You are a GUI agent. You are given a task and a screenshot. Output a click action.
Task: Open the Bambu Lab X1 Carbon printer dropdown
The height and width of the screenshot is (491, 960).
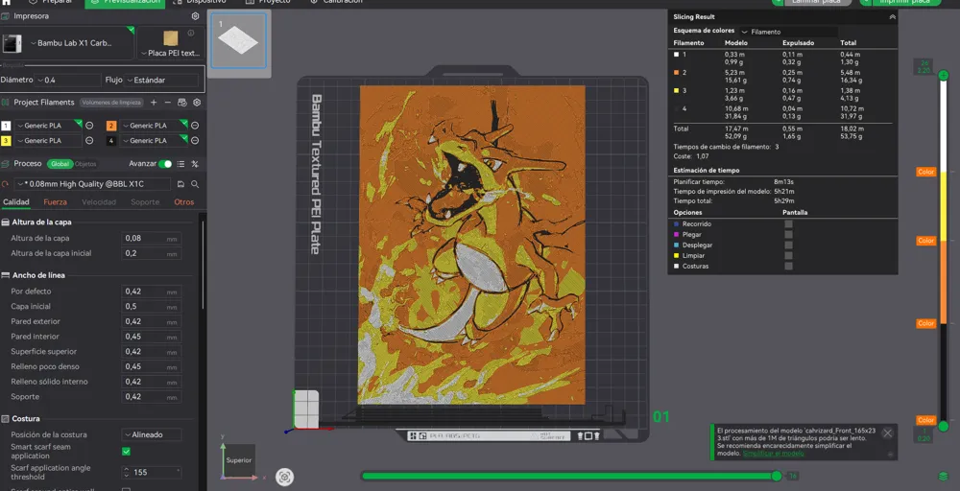point(79,43)
